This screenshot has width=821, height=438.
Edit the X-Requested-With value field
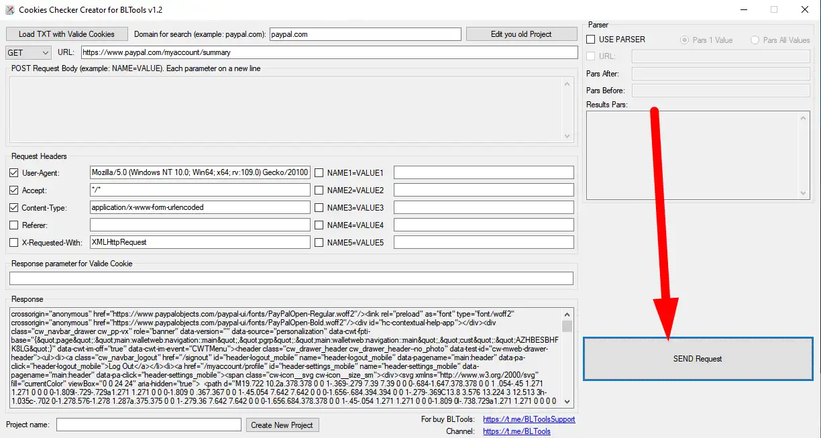pos(200,243)
